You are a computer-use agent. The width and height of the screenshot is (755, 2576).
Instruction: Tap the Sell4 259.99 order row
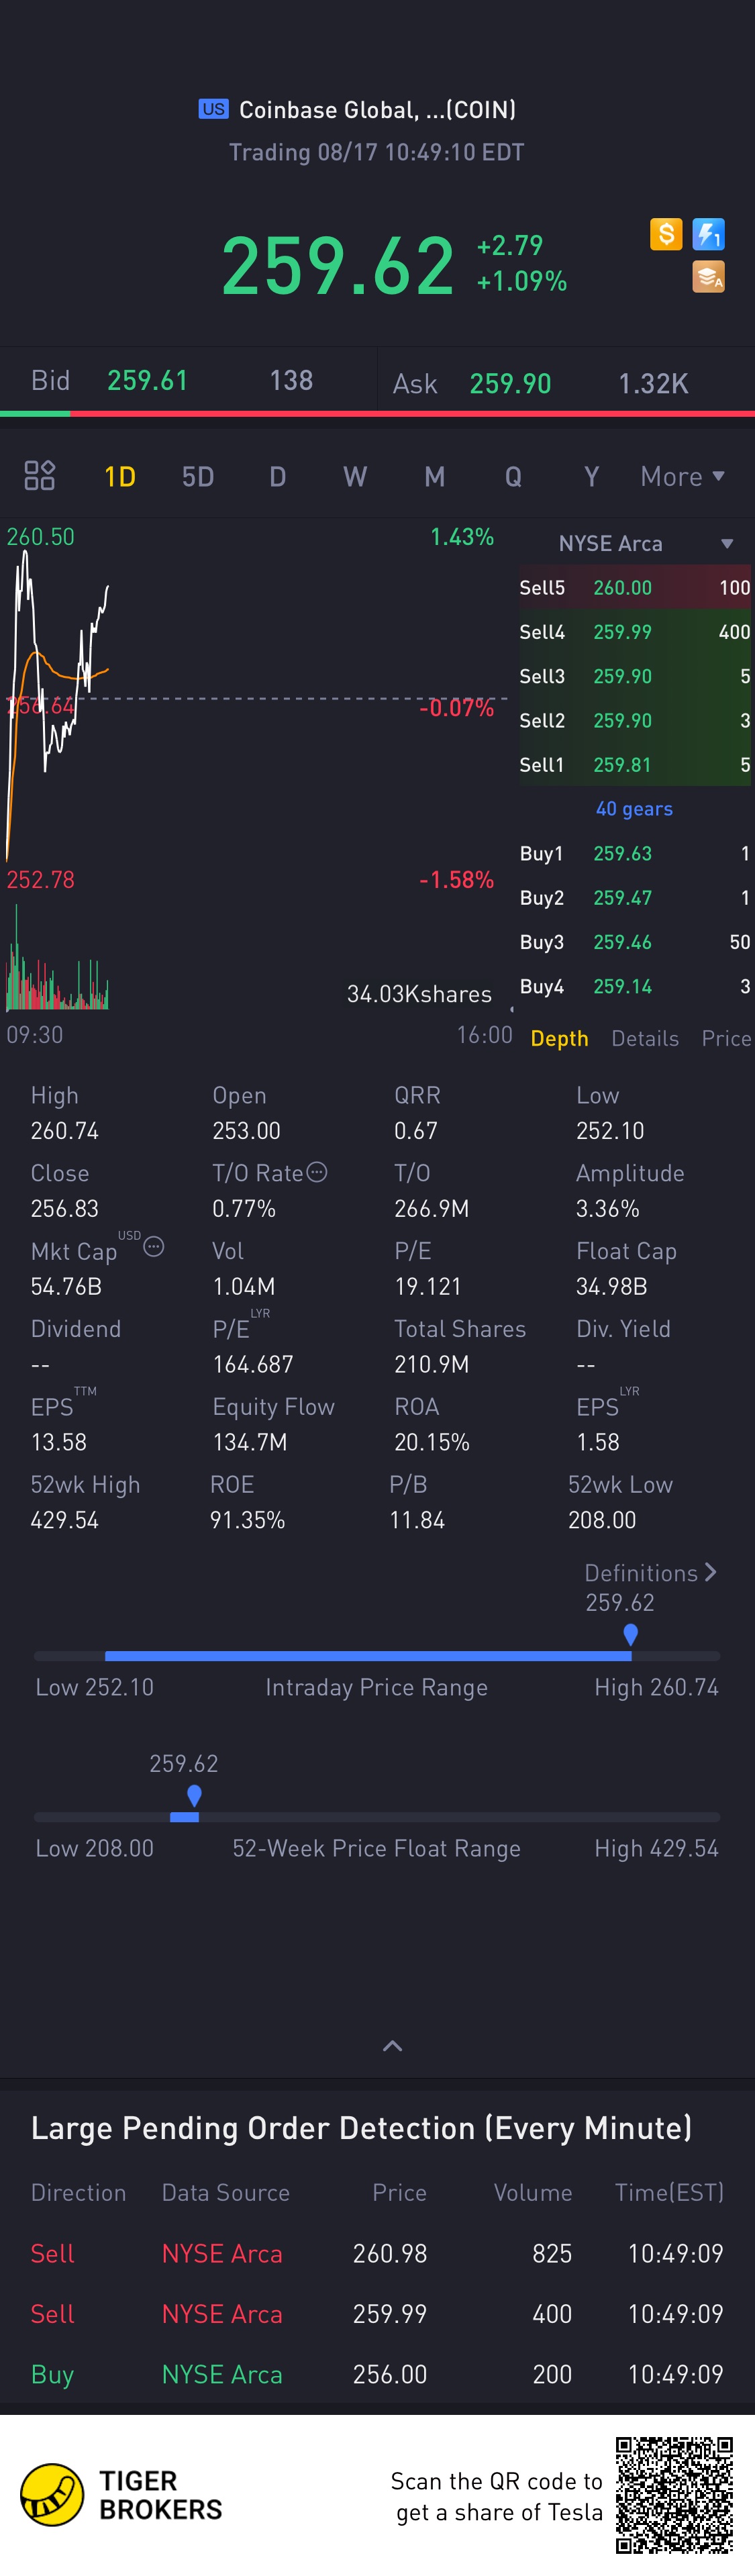point(634,631)
